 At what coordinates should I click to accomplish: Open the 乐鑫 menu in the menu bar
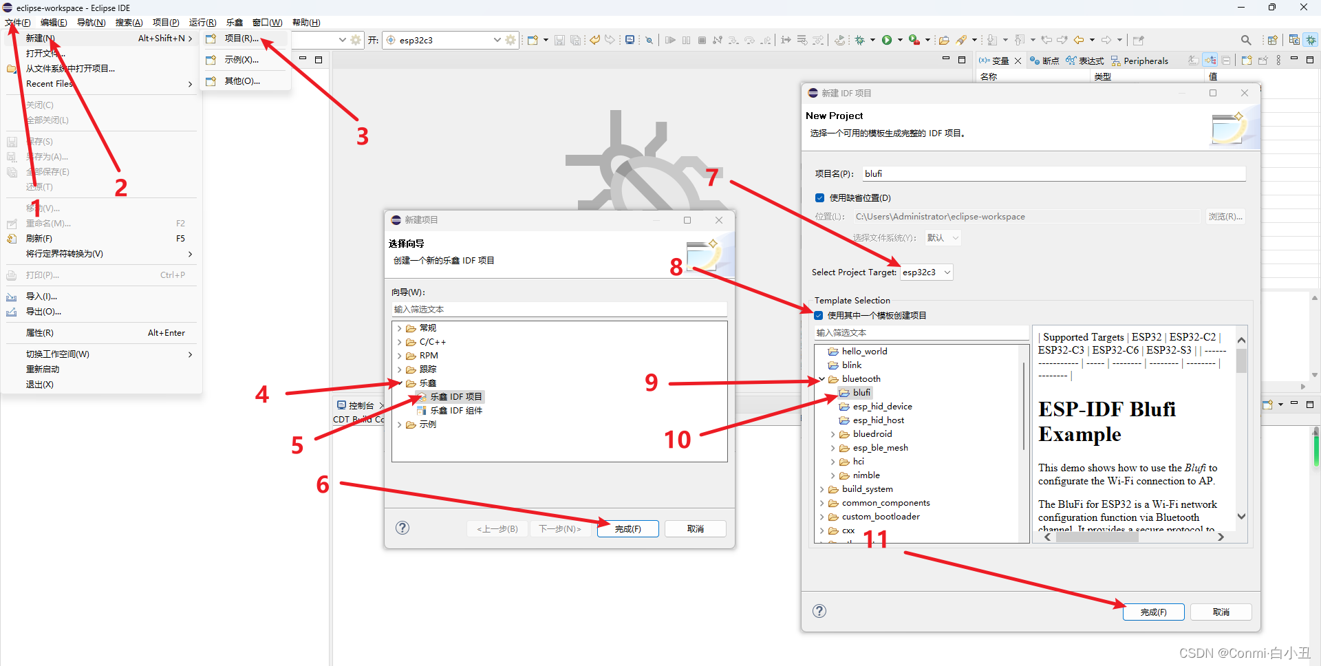pos(233,22)
